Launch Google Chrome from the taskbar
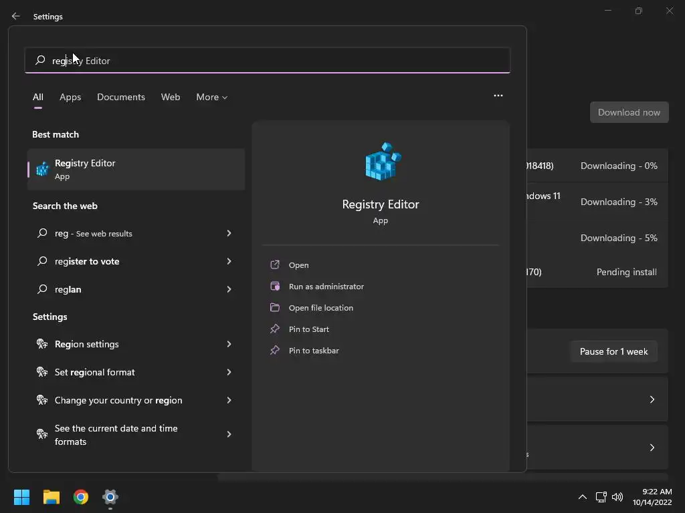Viewport: 685px width, 513px height. coord(81,497)
